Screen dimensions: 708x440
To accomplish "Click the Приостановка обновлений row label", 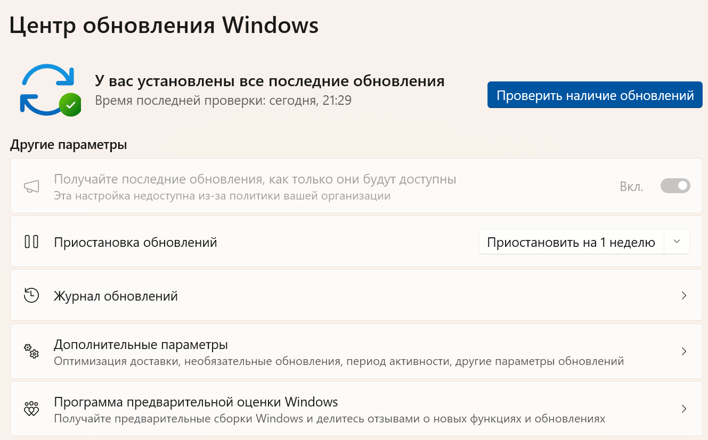I will 135,243.
